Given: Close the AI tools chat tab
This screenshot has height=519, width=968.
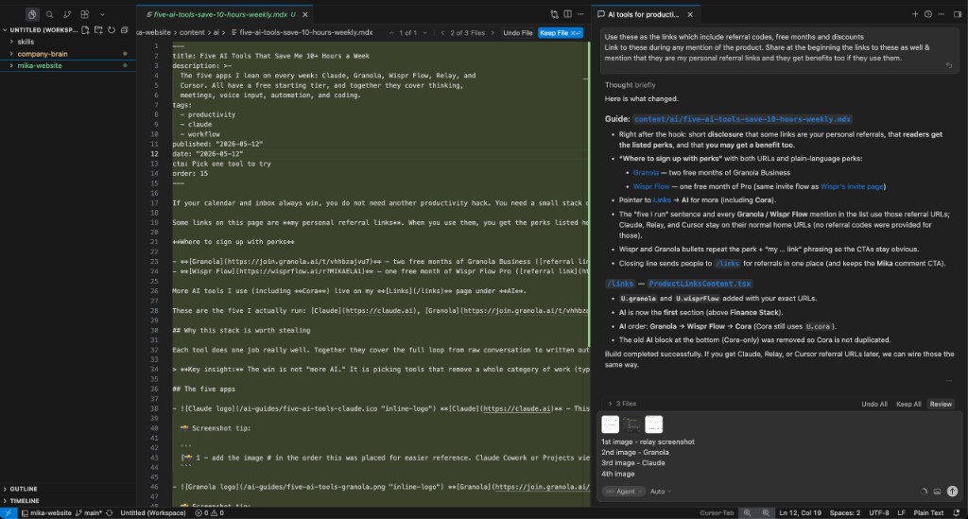Looking at the screenshot, I should click(x=690, y=14).
